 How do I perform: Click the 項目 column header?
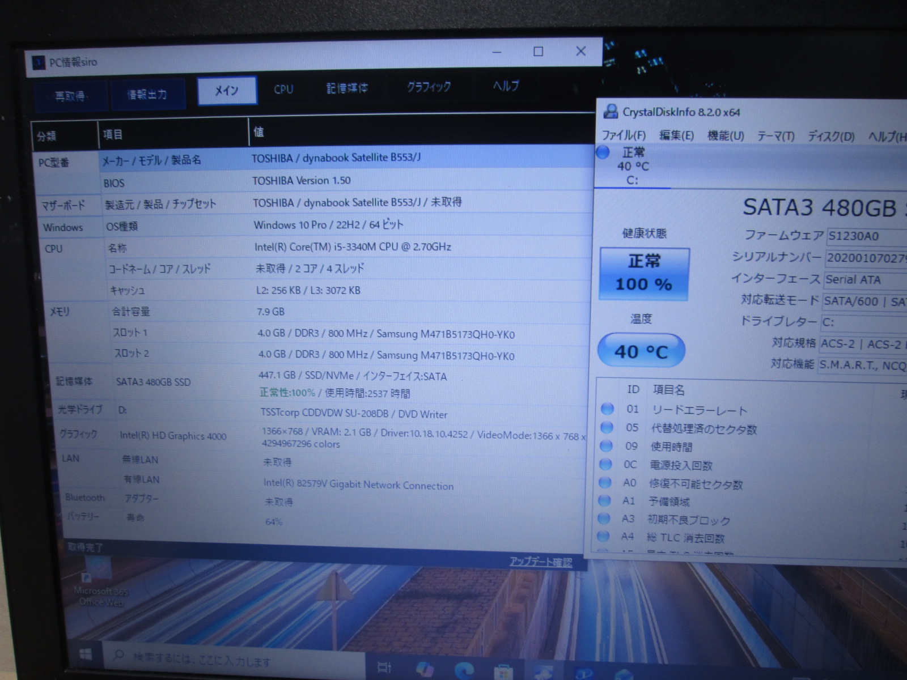click(173, 134)
